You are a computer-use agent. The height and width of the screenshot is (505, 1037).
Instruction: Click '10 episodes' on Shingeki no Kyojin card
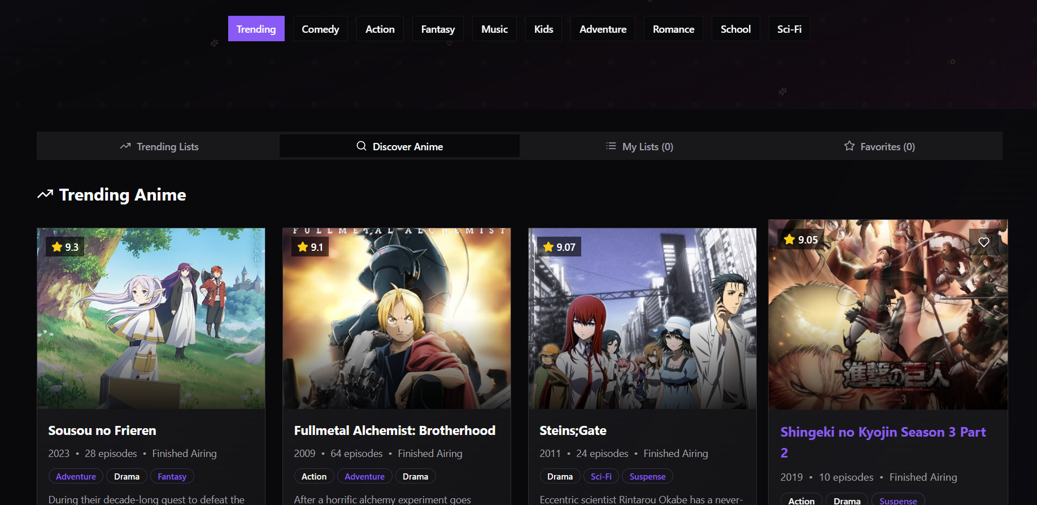(x=846, y=477)
